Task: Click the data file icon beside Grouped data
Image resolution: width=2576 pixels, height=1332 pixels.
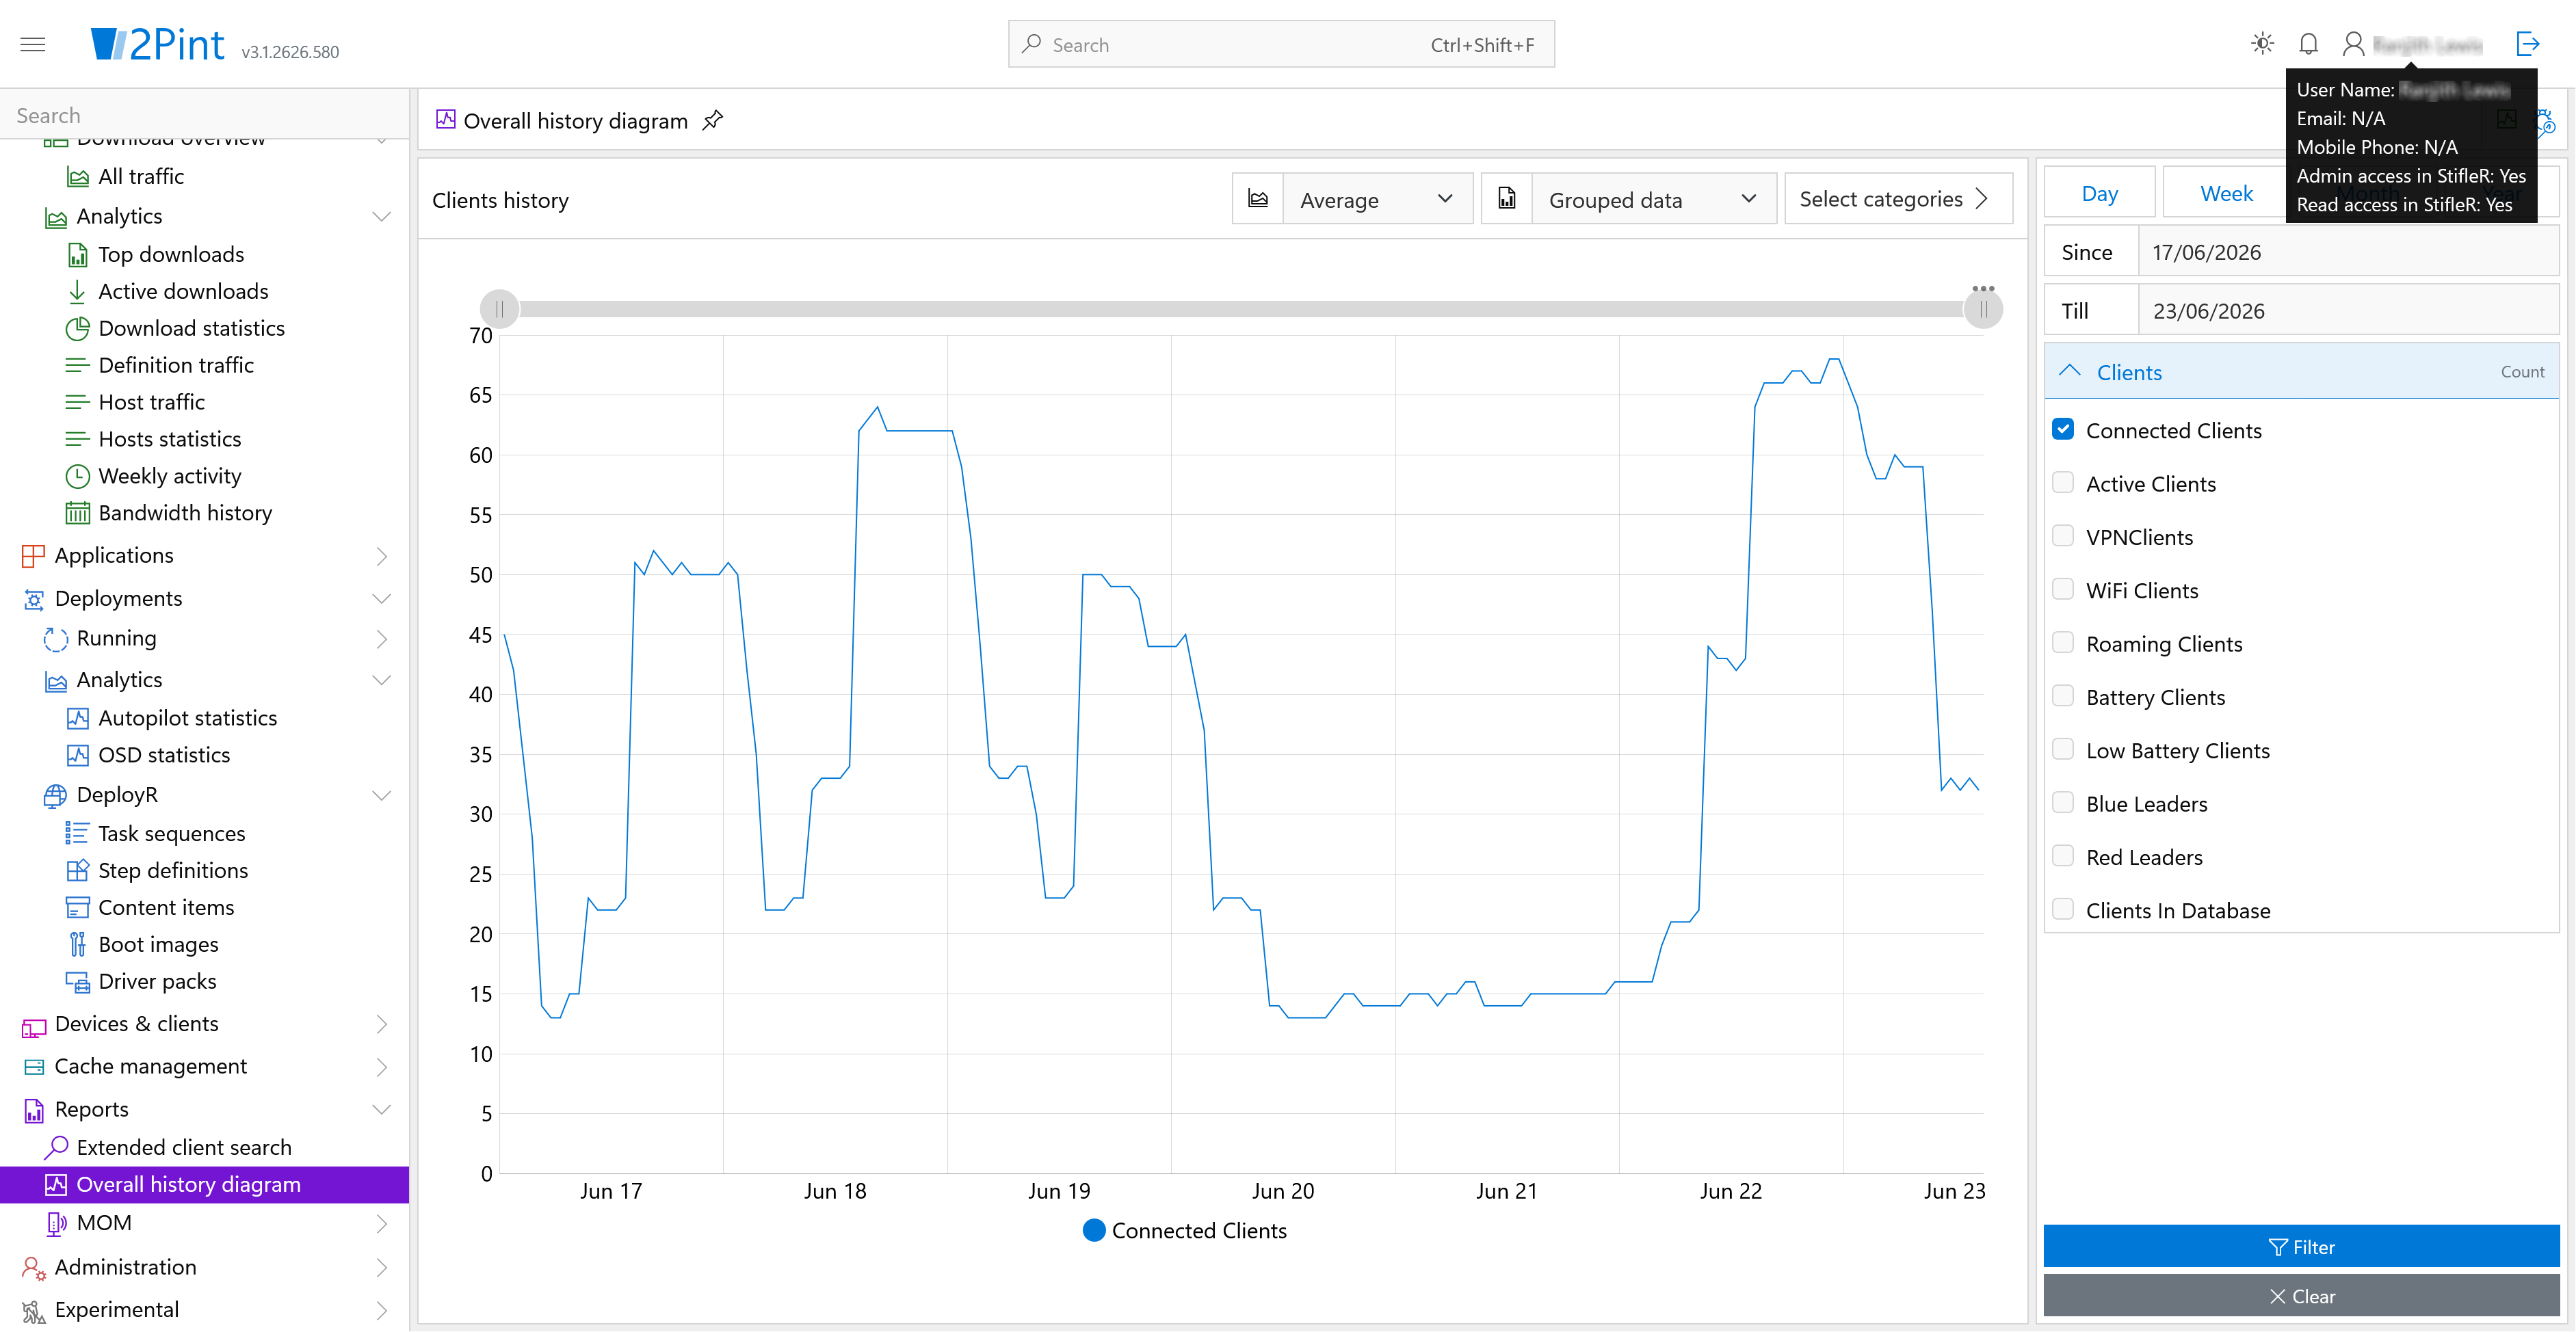Action: (x=1507, y=199)
